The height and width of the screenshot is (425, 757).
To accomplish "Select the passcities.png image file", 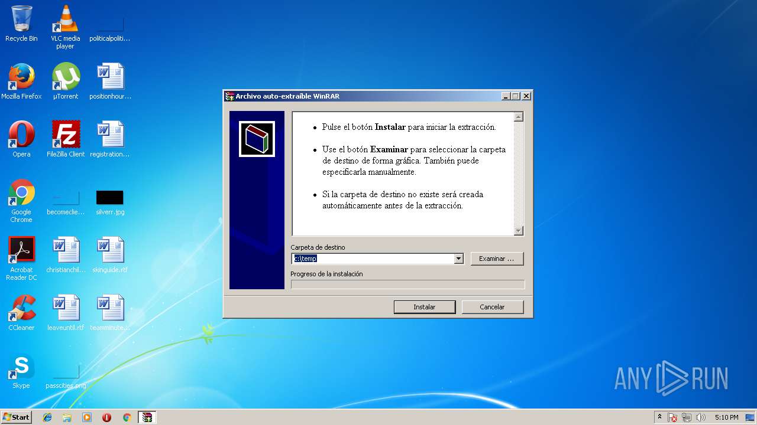I will pyautogui.click(x=66, y=375).
